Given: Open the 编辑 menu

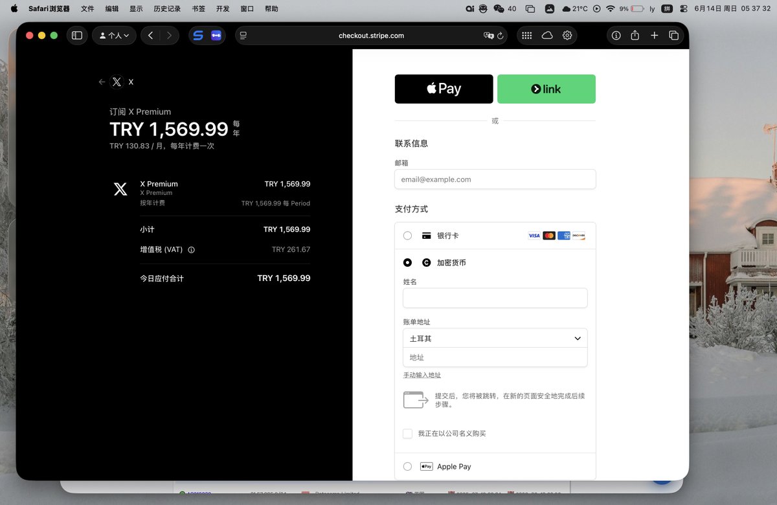Looking at the screenshot, I should [x=112, y=9].
